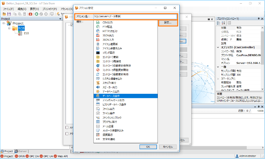Click the キャンセル button
This screenshot has width=265, height=159.
point(168,147)
